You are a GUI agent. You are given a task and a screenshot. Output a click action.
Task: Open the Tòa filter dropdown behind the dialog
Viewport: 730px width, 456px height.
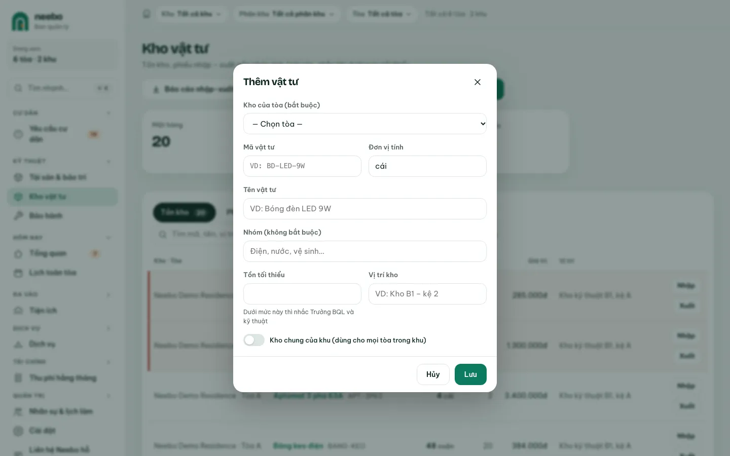(x=382, y=14)
